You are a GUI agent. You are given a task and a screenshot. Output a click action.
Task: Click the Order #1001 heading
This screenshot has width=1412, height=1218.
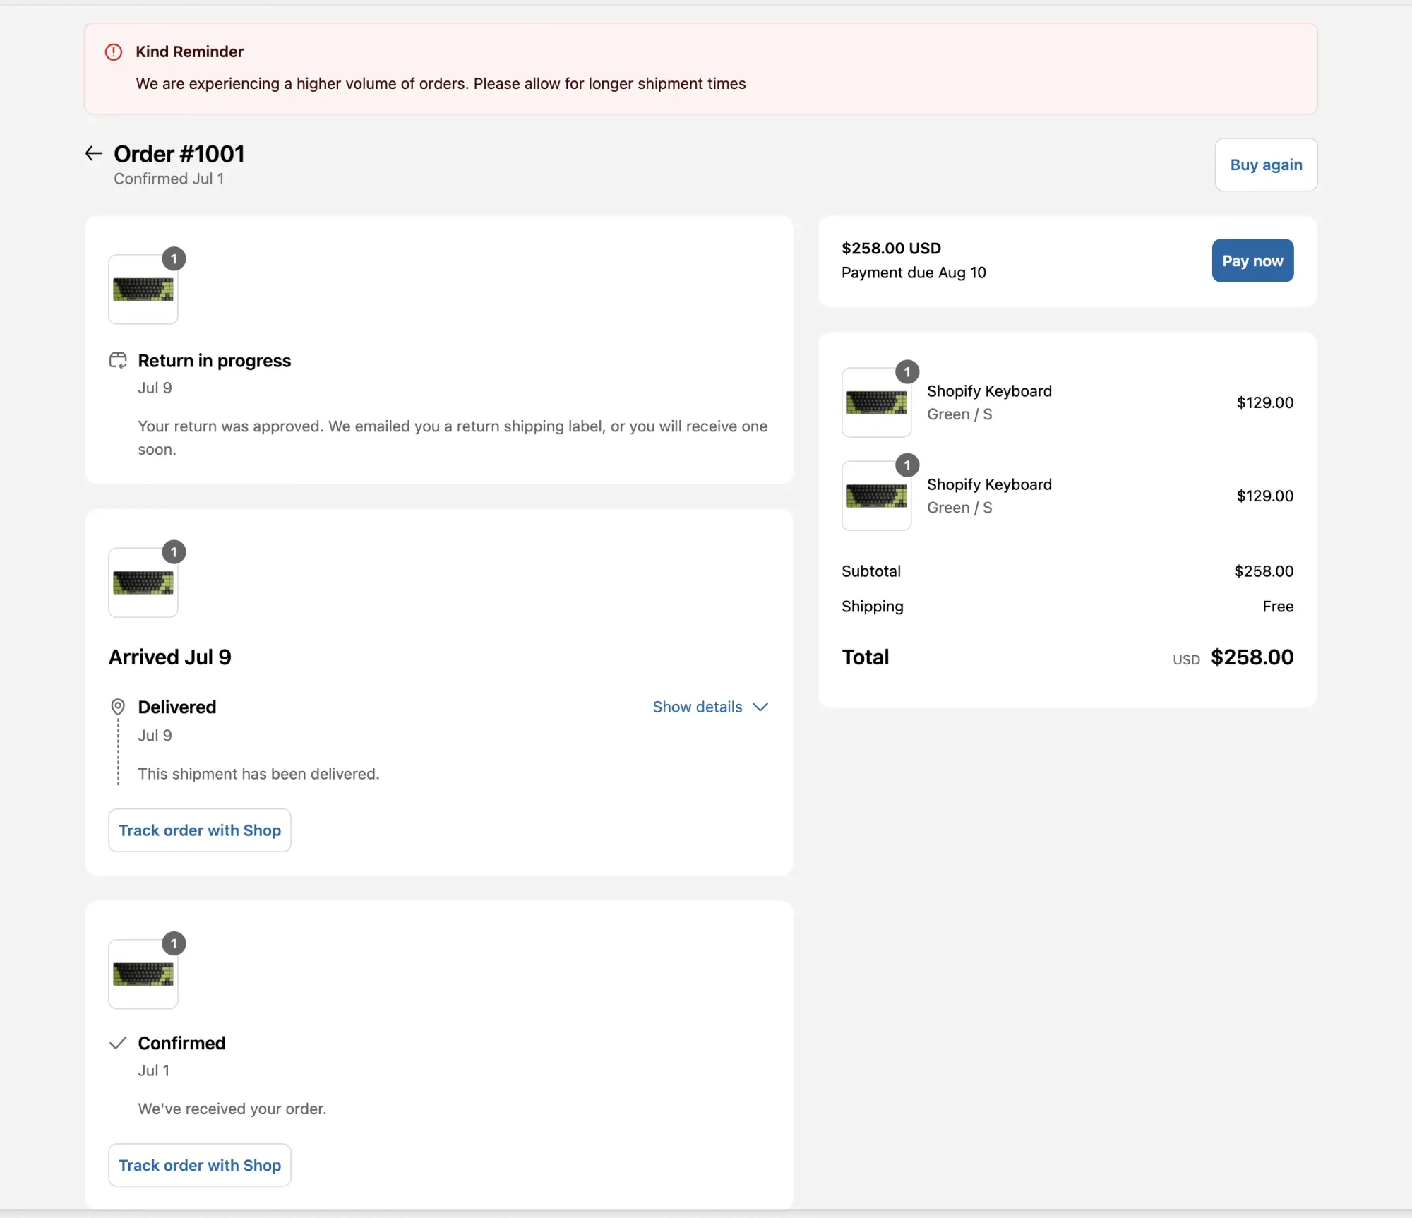click(x=179, y=153)
